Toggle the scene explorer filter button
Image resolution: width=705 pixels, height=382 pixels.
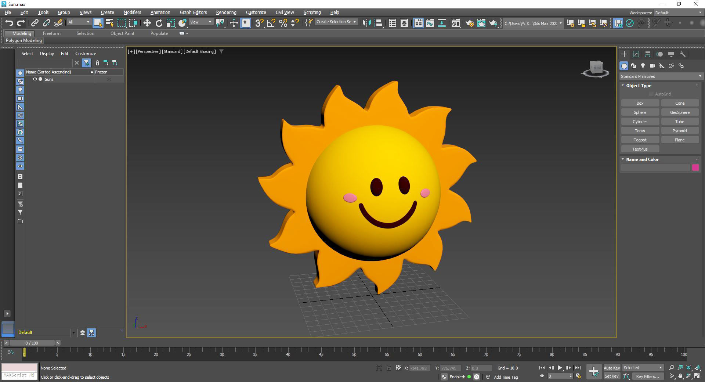click(x=86, y=63)
